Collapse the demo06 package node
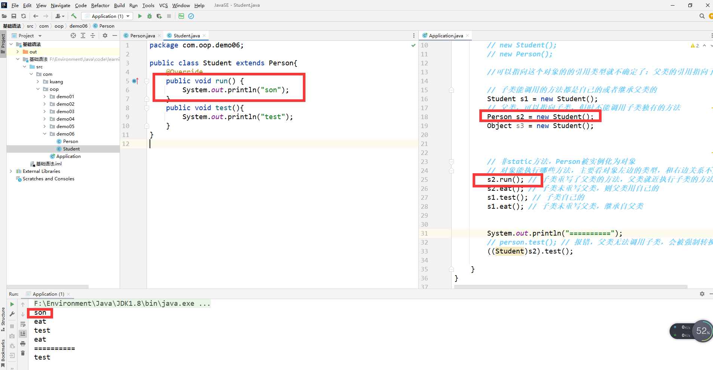 (x=44, y=134)
